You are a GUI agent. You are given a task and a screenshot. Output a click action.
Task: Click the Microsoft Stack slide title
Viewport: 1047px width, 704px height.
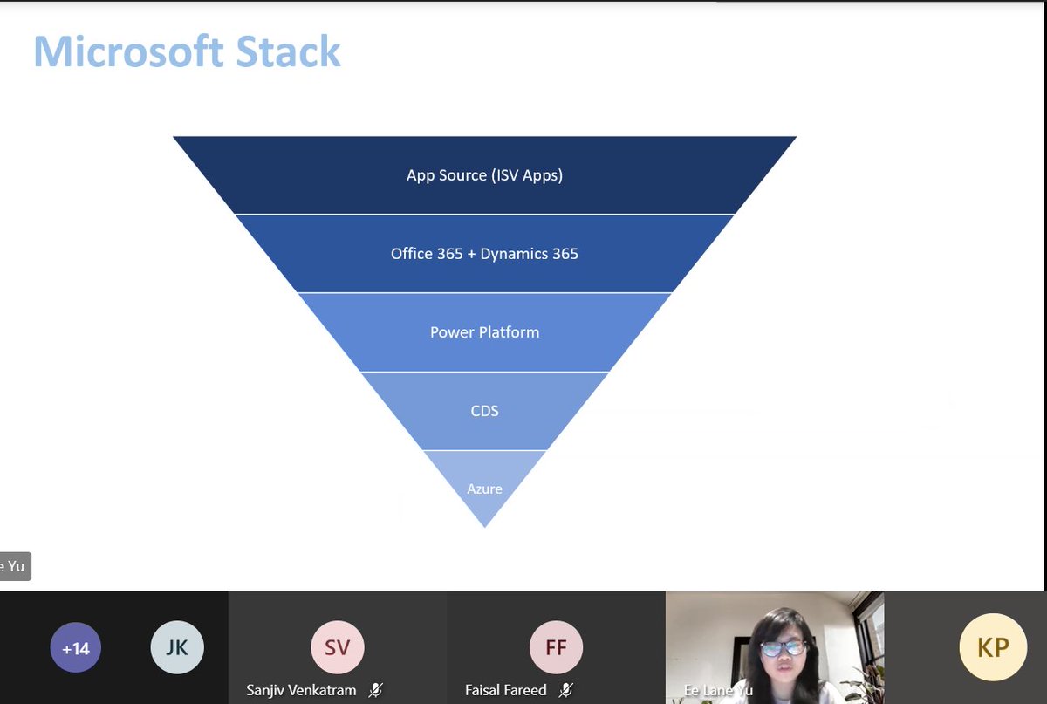[x=187, y=51]
